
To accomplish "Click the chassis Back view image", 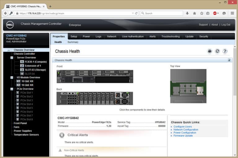I will pyautogui.click(x=95, y=98).
